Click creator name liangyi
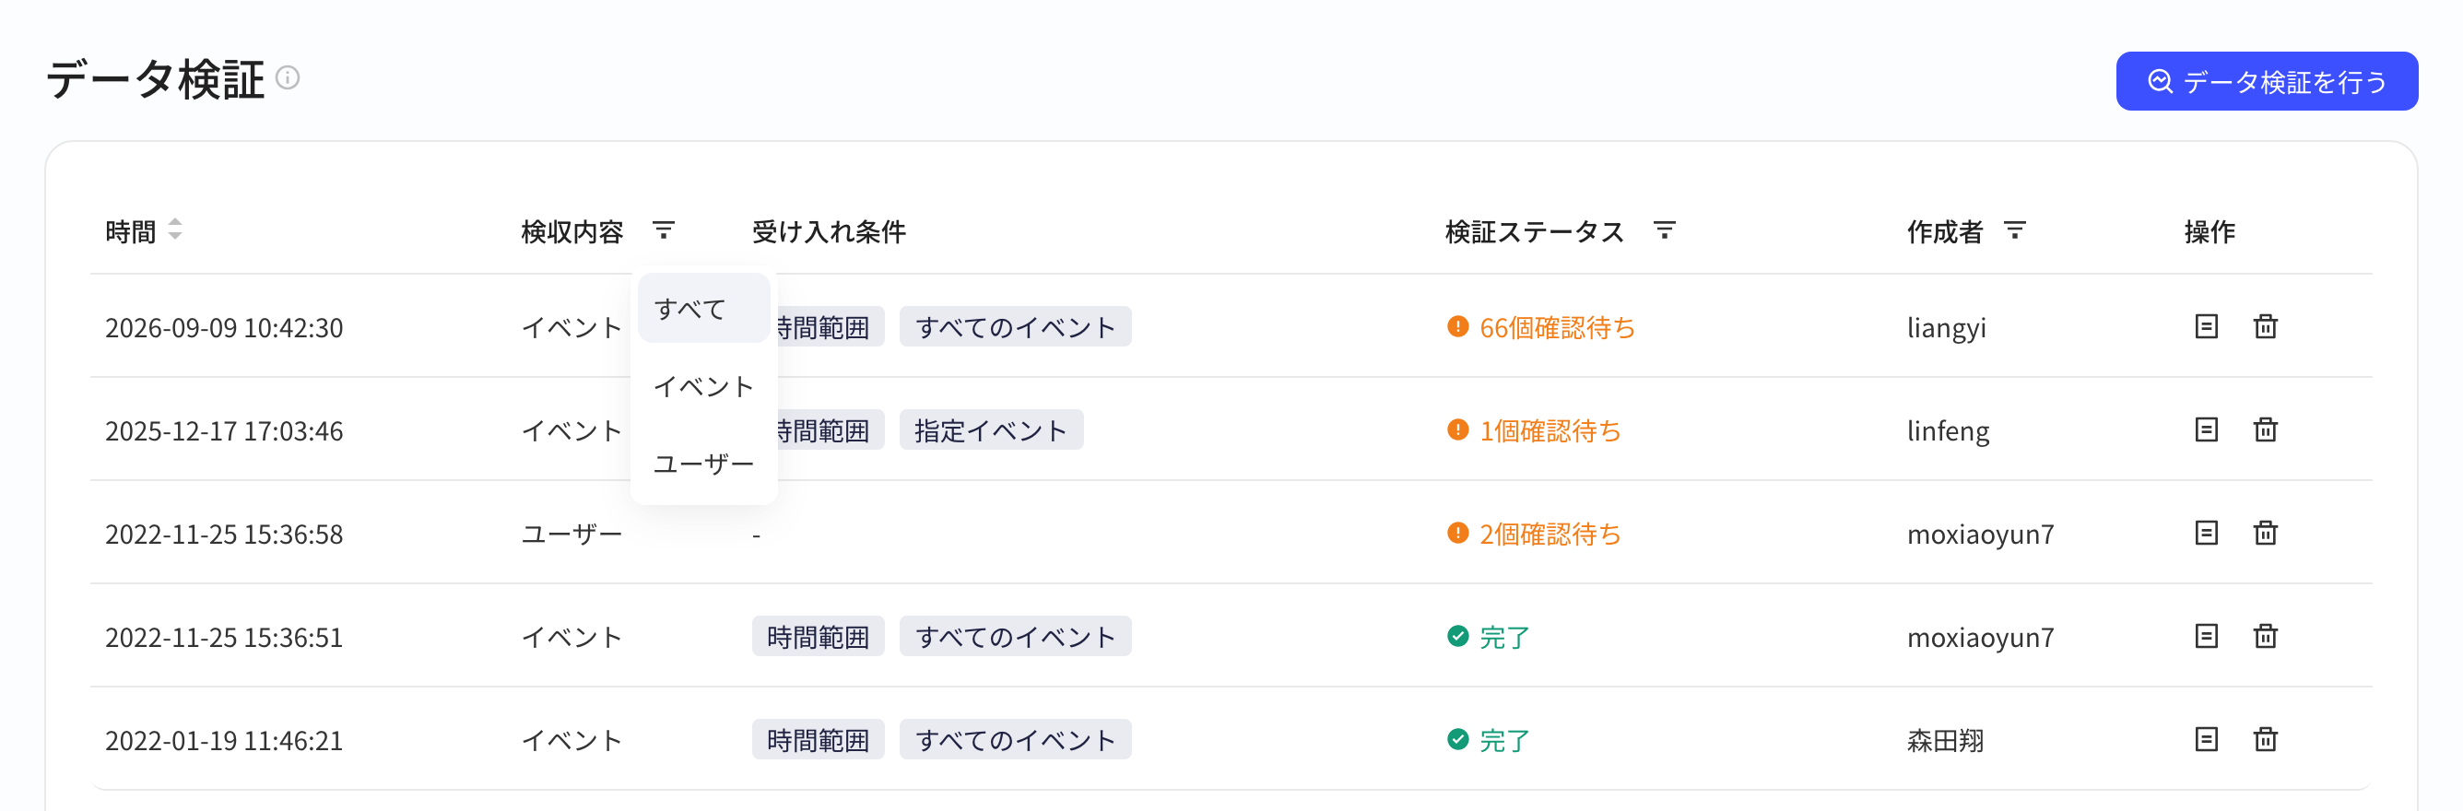2463x811 pixels. pos(1946,328)
